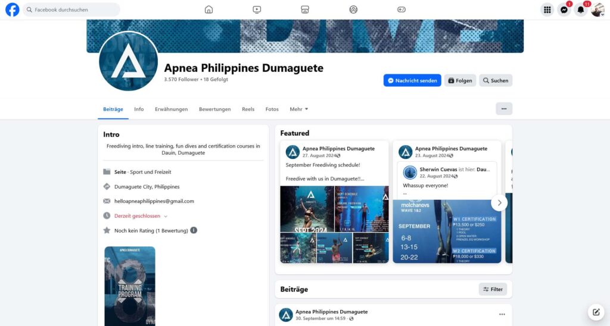Screen dimensions: 610x326
Task: Open the Video tab icon
Action: (257, 10)
